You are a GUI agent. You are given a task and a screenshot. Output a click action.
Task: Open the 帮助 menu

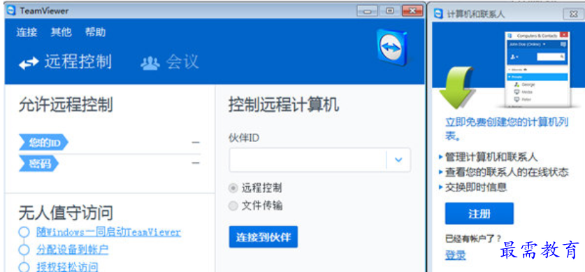[x=96, y=32]
